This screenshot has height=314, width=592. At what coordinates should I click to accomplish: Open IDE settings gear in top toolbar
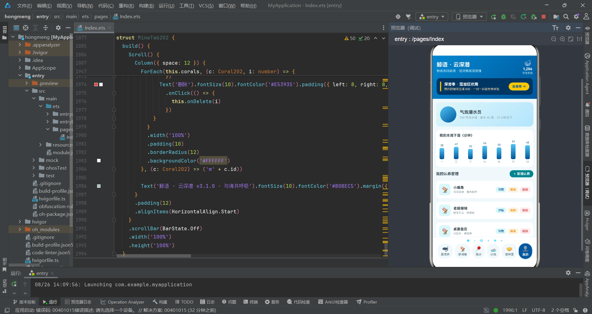coord(576,17)
